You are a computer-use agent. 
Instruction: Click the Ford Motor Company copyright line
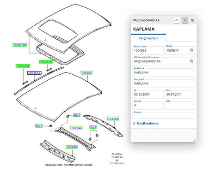69,165
